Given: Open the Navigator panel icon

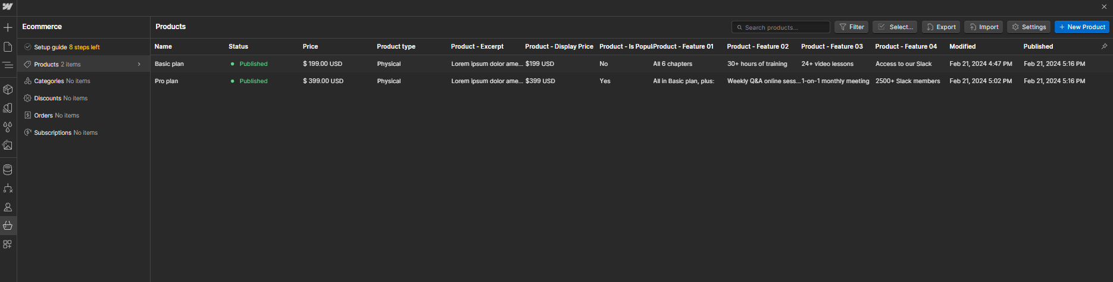Looking at the screenshot, I should pyautogui.click(x=8, y=65).
